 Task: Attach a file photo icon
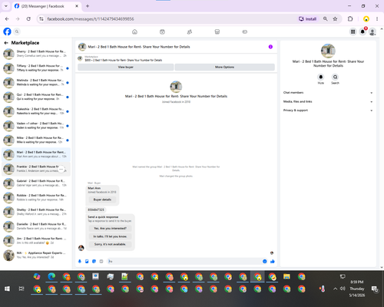coord(87,261)
